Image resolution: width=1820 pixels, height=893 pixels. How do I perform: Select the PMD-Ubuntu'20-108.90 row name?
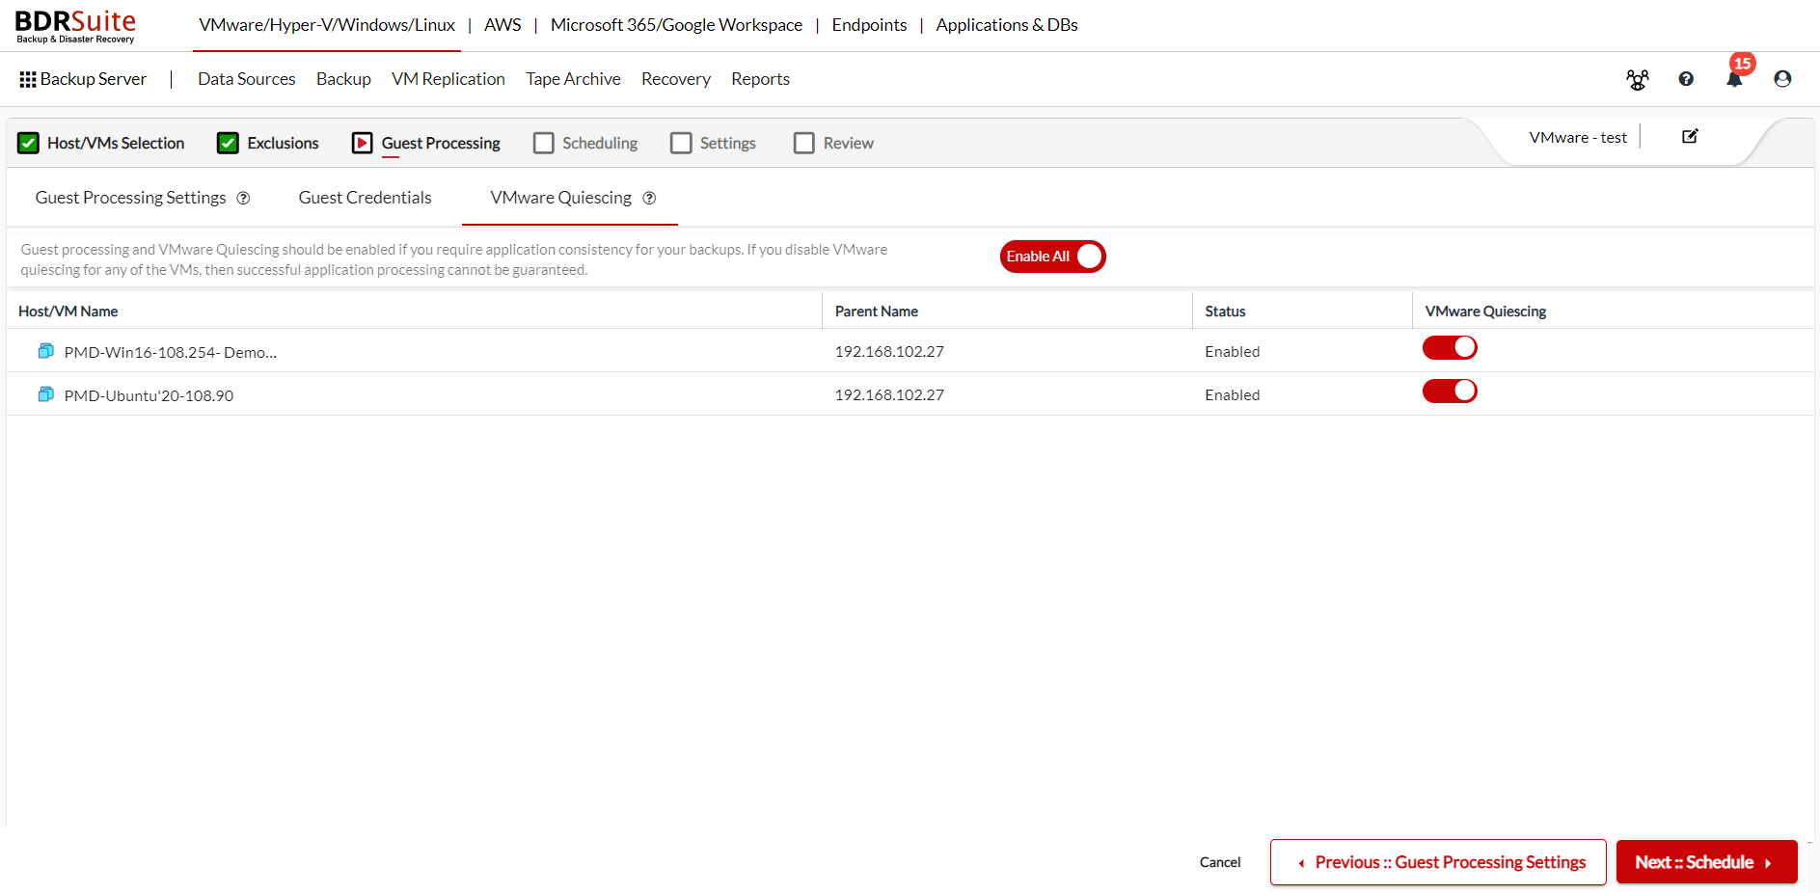point(149,395)
